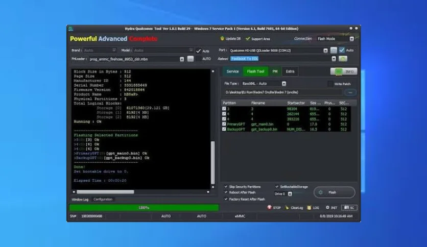Uncheck the partition 3 row checkbox
This screenshot has height=247, width=427.
(224, 109)
